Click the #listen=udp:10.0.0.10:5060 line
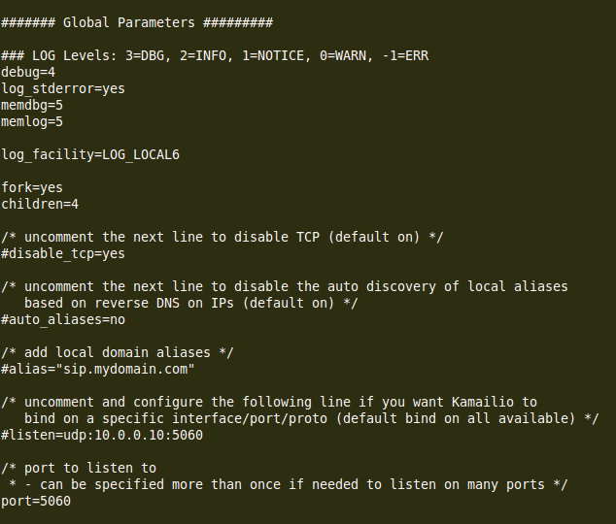Image resolution: width=616 pixels, height=524 pixels. tap(102, 435)
